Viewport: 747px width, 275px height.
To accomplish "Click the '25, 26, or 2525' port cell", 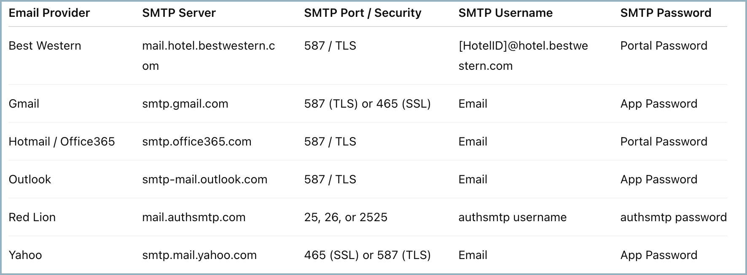I will coord(346,217).
